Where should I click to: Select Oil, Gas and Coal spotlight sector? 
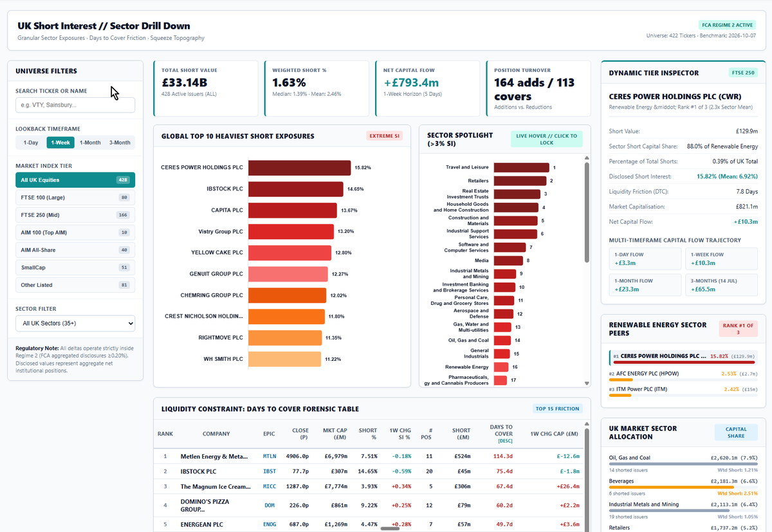(502, 340)
